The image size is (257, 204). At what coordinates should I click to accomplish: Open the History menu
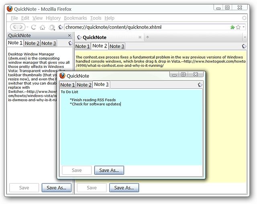point(53,18)
